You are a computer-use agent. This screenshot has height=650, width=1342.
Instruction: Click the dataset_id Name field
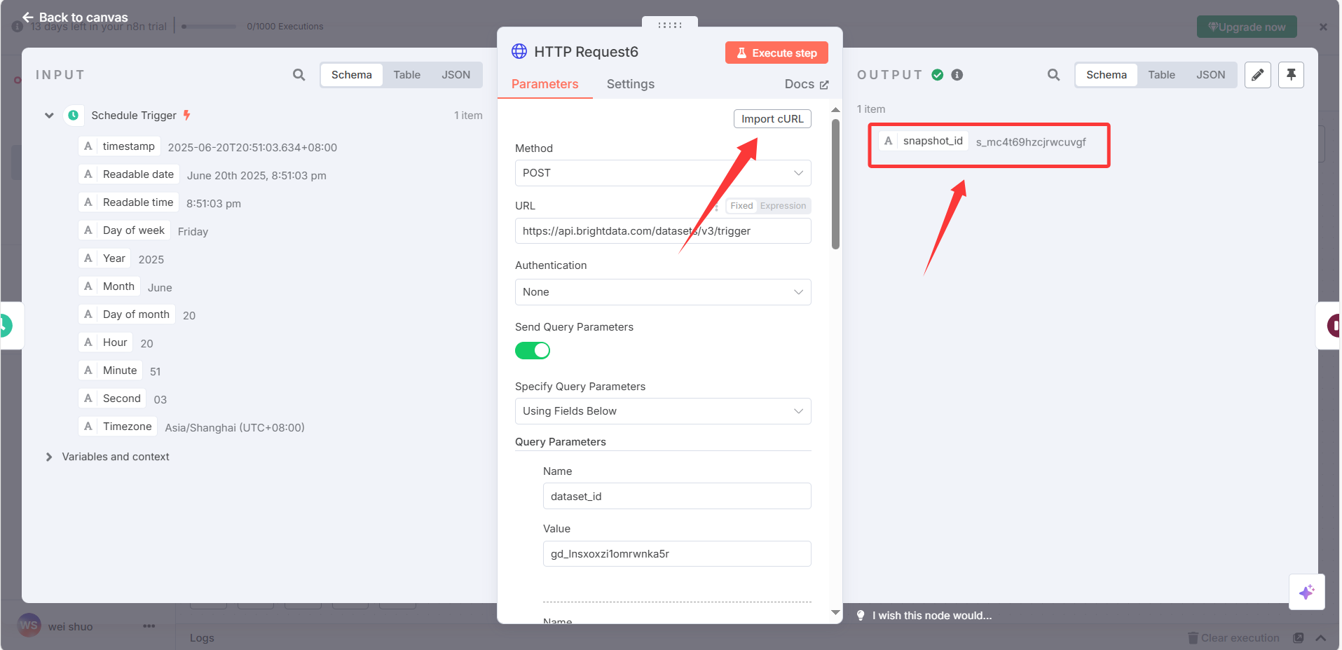tap(677, 496)
